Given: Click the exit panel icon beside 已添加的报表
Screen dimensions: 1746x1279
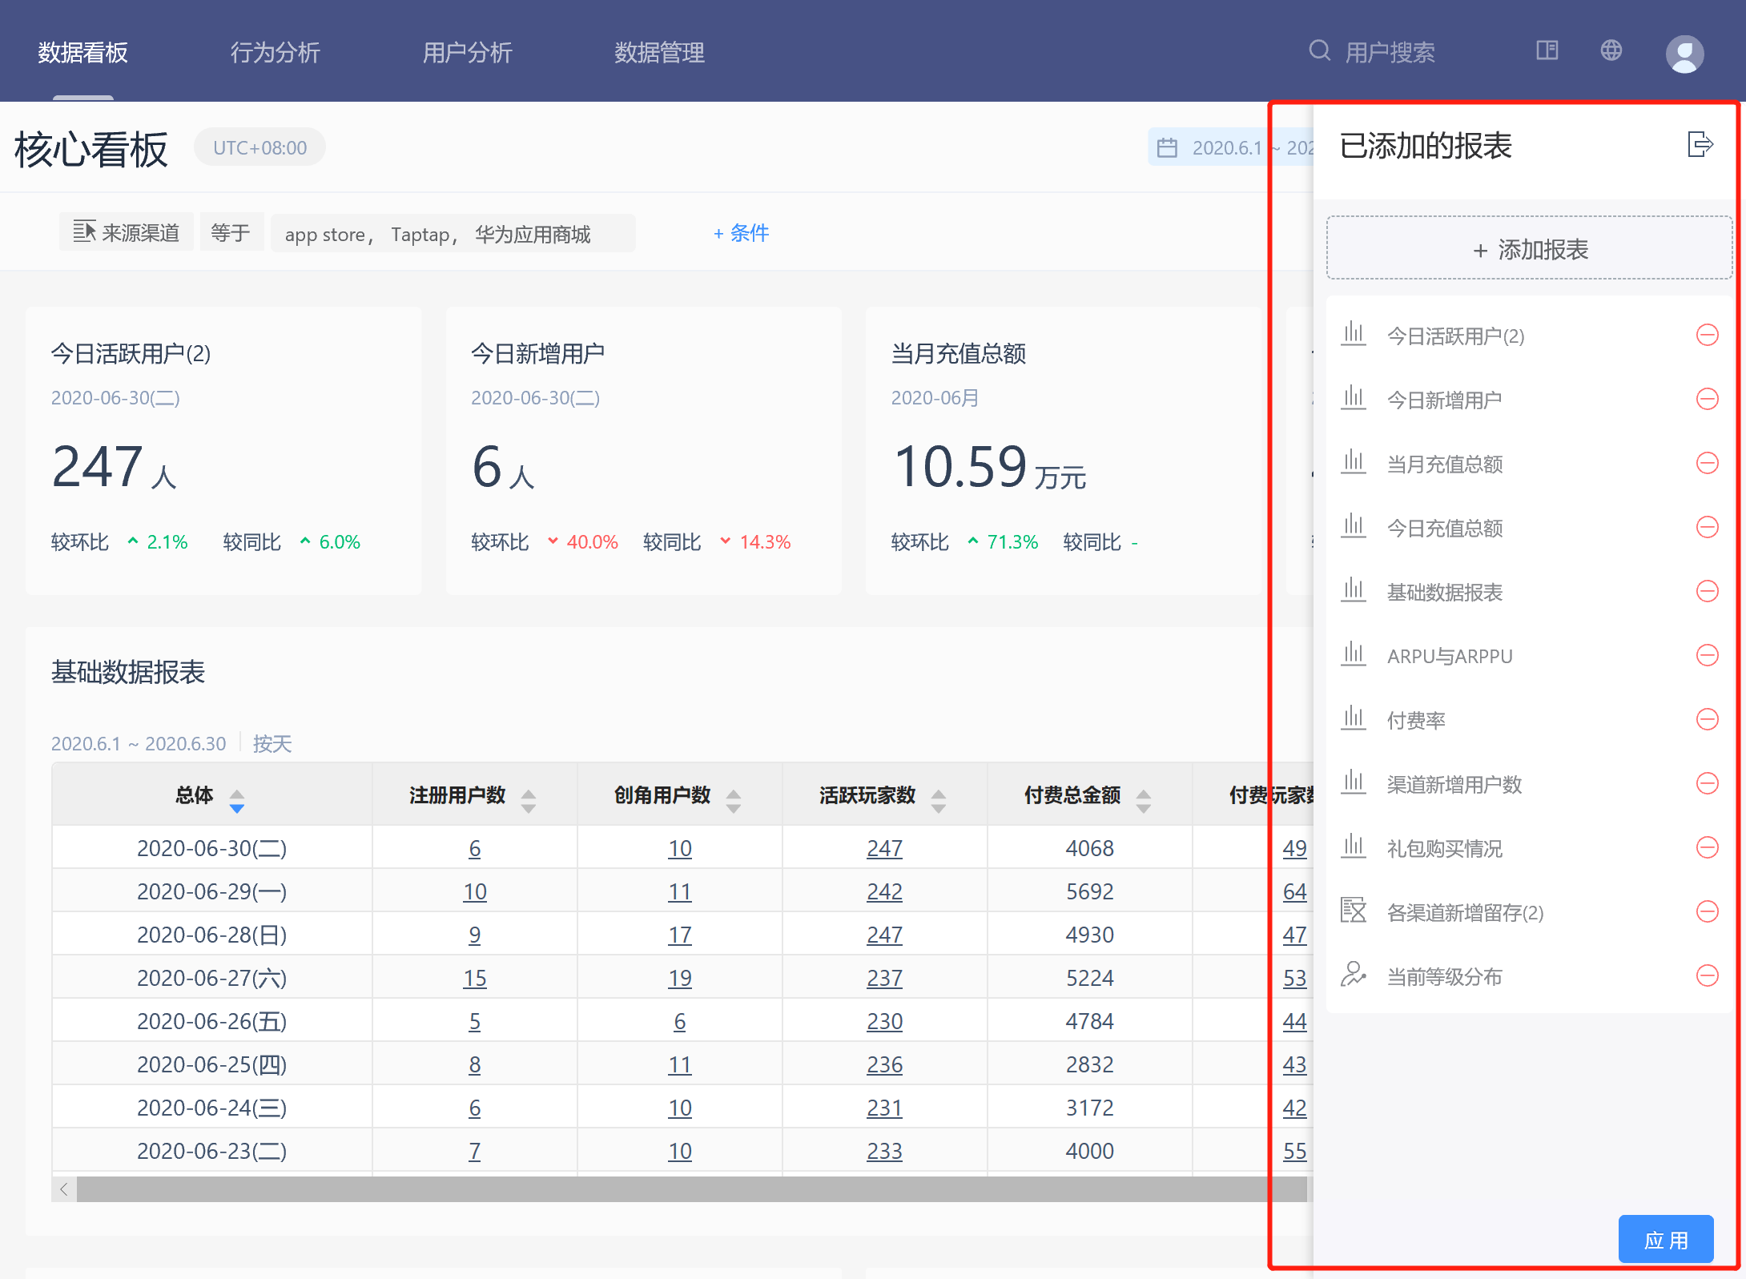Looking at the screenshot, I should pyautogui.click(x=1700, y=145).
